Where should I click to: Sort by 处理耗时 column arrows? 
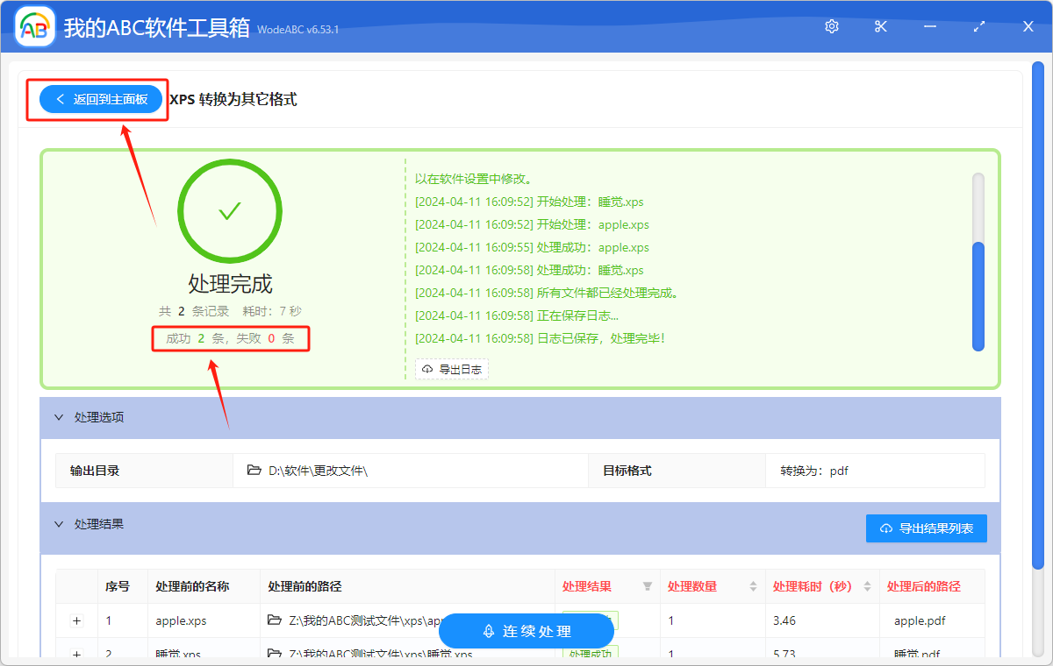click(867, 586)
